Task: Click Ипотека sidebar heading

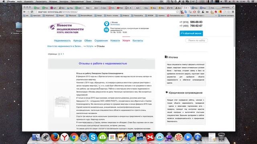Action: click(173, 57)
